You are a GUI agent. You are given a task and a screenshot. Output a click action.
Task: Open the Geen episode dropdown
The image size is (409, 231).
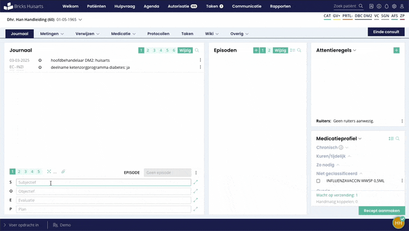click(x=167, y=173)
